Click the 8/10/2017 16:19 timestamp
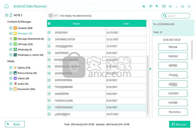Screen dimensions: 195x131 click(x=172, y=40)
